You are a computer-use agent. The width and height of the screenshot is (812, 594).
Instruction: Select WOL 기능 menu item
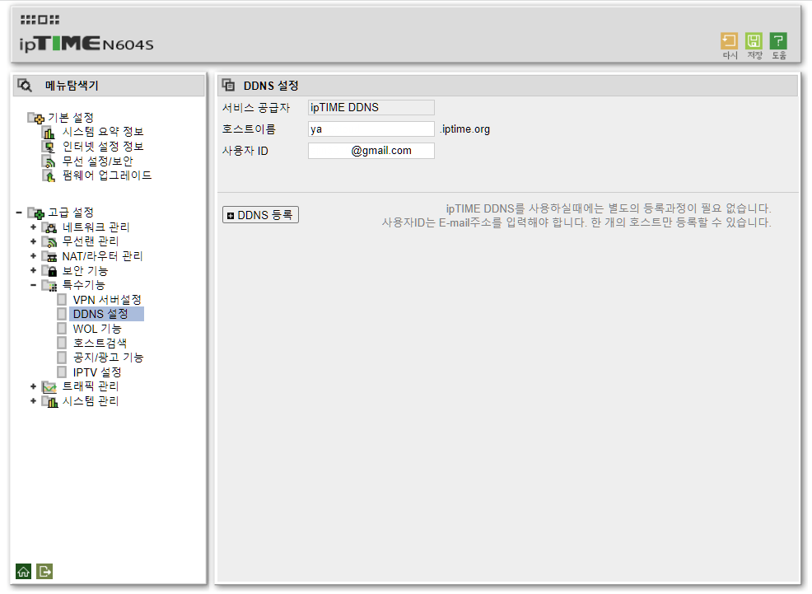coord(97,329)
